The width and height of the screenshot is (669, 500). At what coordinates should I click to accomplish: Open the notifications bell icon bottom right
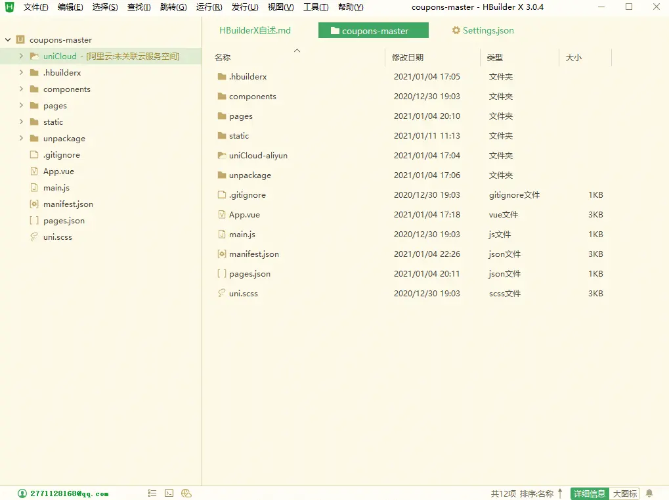pyautogui.click(x=649, y=493)
